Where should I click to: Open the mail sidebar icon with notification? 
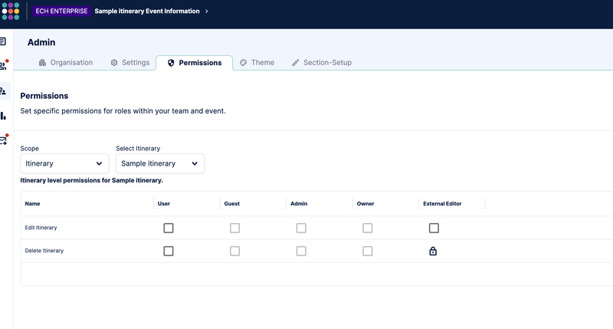point(4,140)
